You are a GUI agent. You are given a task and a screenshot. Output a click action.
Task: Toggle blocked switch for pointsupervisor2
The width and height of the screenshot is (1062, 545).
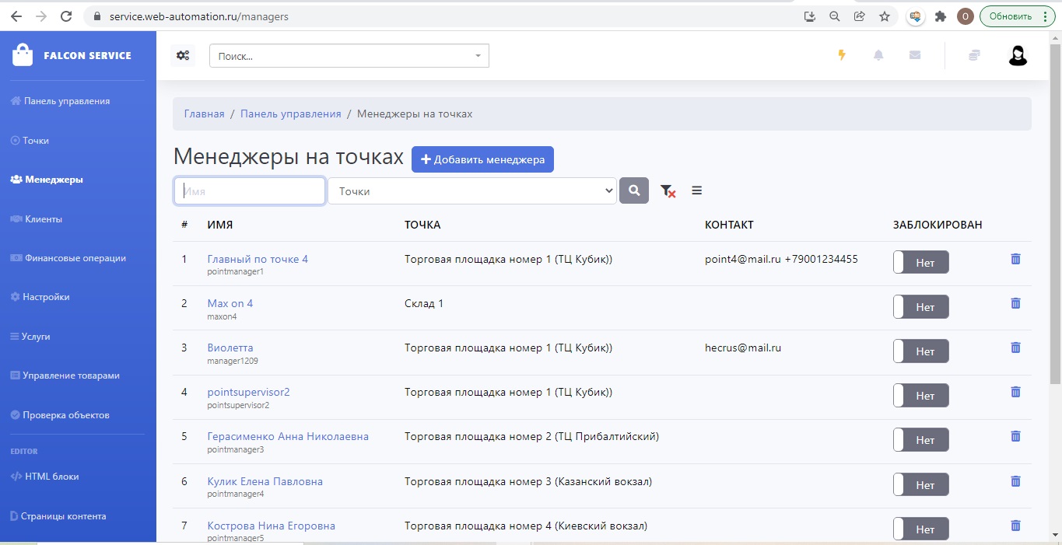pos(920,396)
